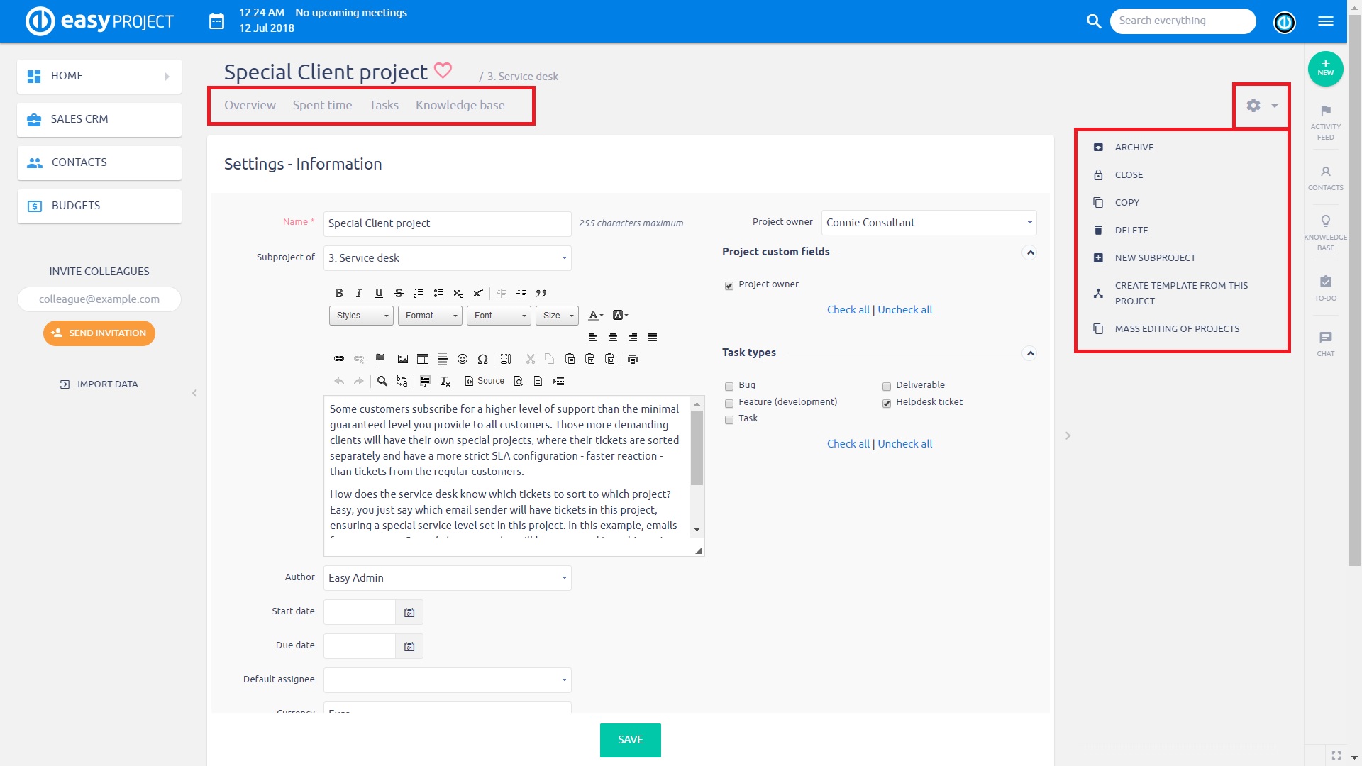Apply subscript formatting

tap(458, 293)
